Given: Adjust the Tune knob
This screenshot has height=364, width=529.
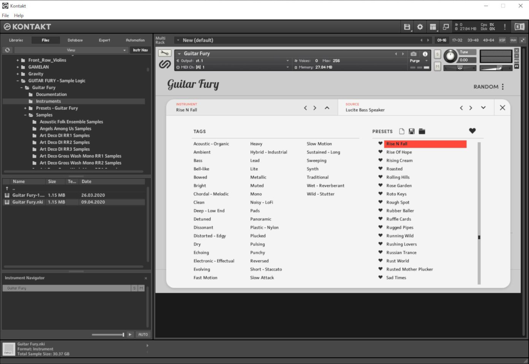Looking at the screenshot, I should (451, 56).
